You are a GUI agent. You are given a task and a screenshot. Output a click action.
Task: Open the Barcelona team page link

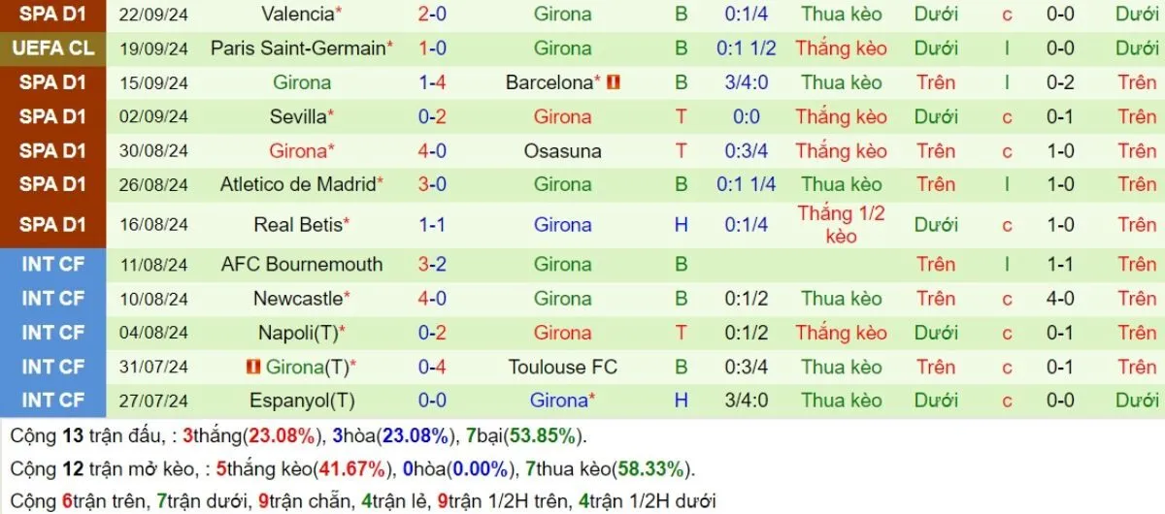tap(549, 82)
